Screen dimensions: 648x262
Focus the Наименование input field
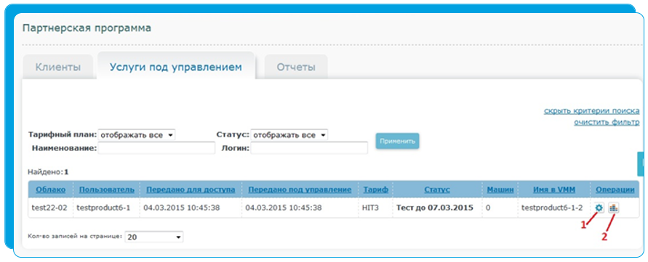pos(156,148)
